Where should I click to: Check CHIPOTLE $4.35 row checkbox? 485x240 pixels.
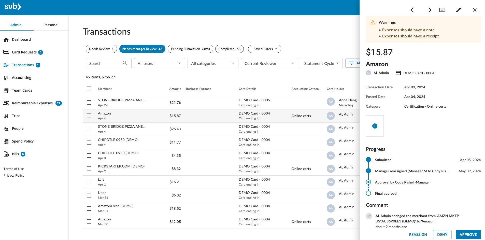coord(89,156)
